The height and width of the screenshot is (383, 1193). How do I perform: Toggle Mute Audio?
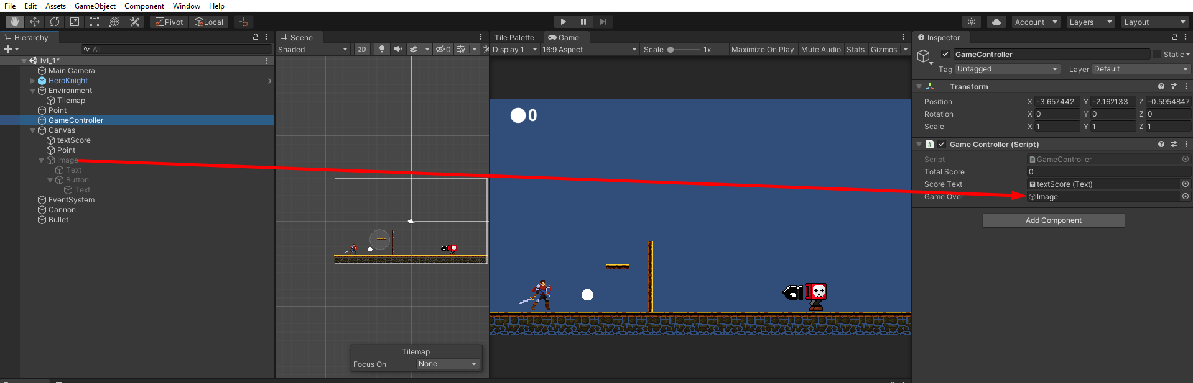pos(821,49)
